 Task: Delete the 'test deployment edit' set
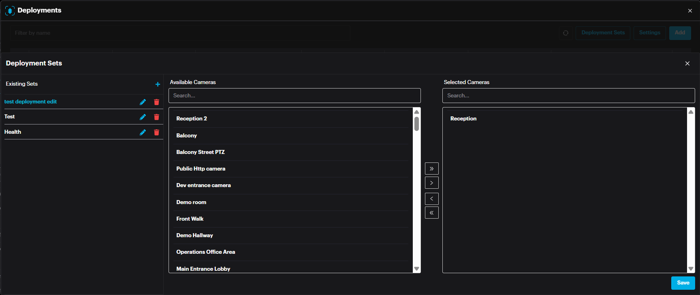pos(156,102)
